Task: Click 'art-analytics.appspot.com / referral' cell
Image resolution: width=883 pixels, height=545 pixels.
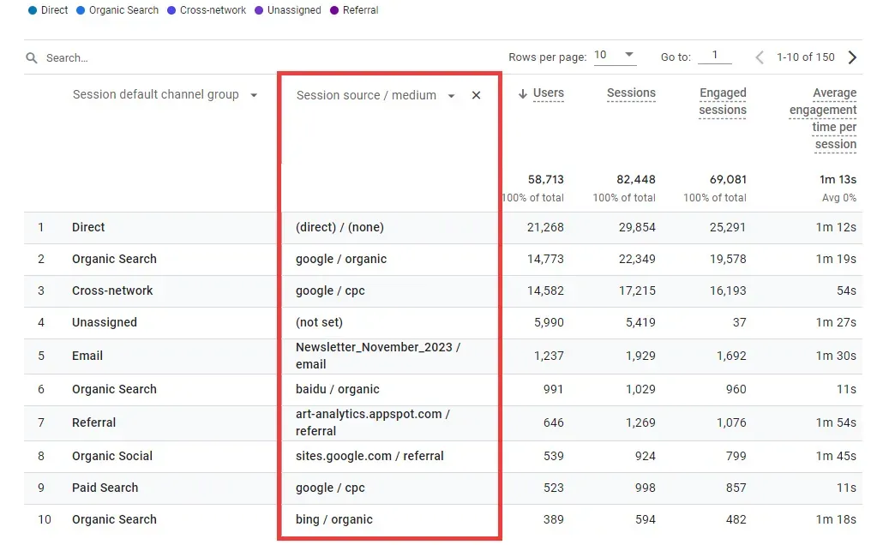Action: click(x=373, y=422)
